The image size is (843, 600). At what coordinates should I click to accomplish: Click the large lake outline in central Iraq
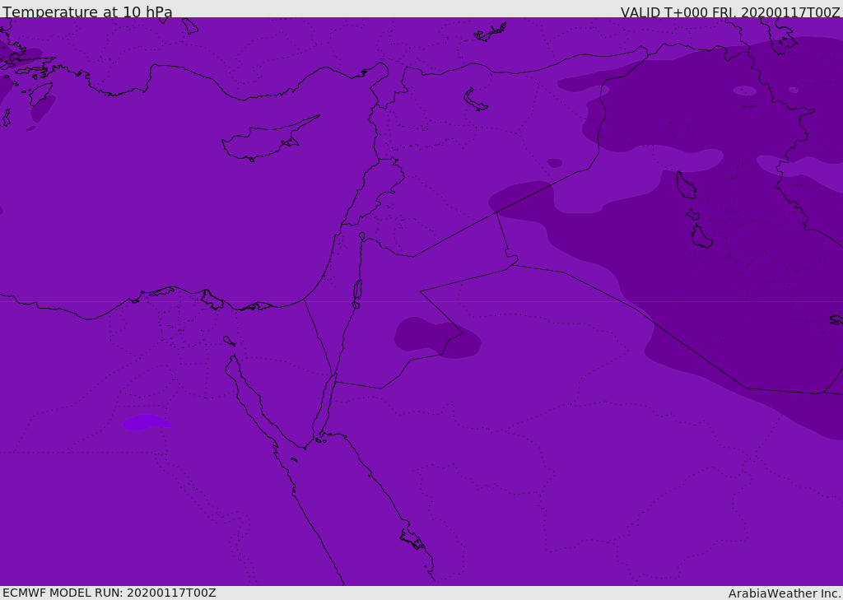pos(685,185)
